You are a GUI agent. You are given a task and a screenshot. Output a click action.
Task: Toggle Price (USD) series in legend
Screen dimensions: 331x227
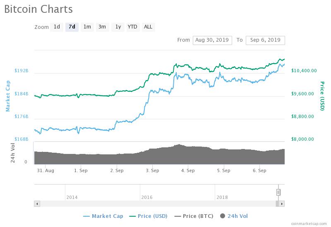[x=148, y=216]
